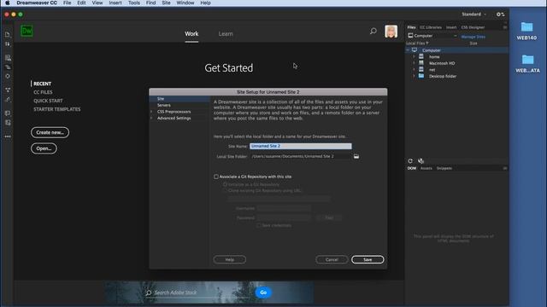Open Customize Toolbar three-dots icon
Screen dimensions: 547x307
pos(8,136)
